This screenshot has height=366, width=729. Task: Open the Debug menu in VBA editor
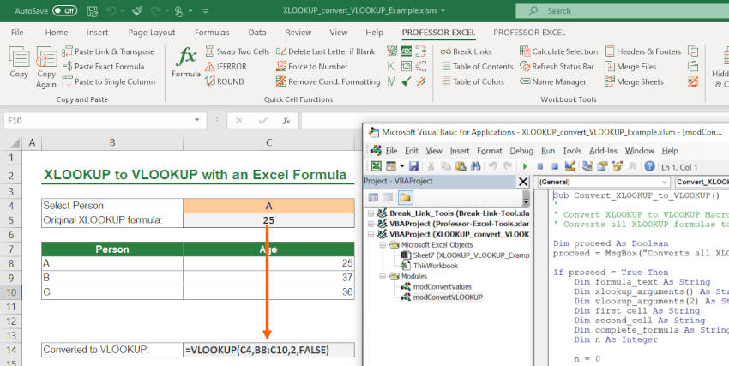[521, 151]
